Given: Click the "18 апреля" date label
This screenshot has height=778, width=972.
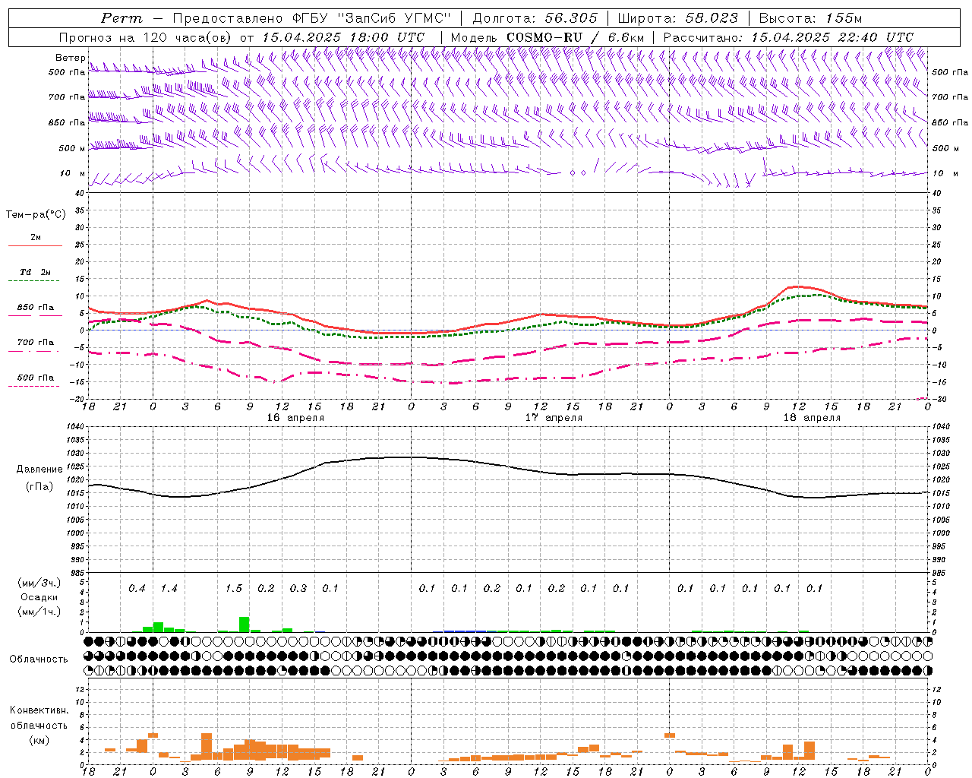Looking at the screenshot, I should (812, 418).
